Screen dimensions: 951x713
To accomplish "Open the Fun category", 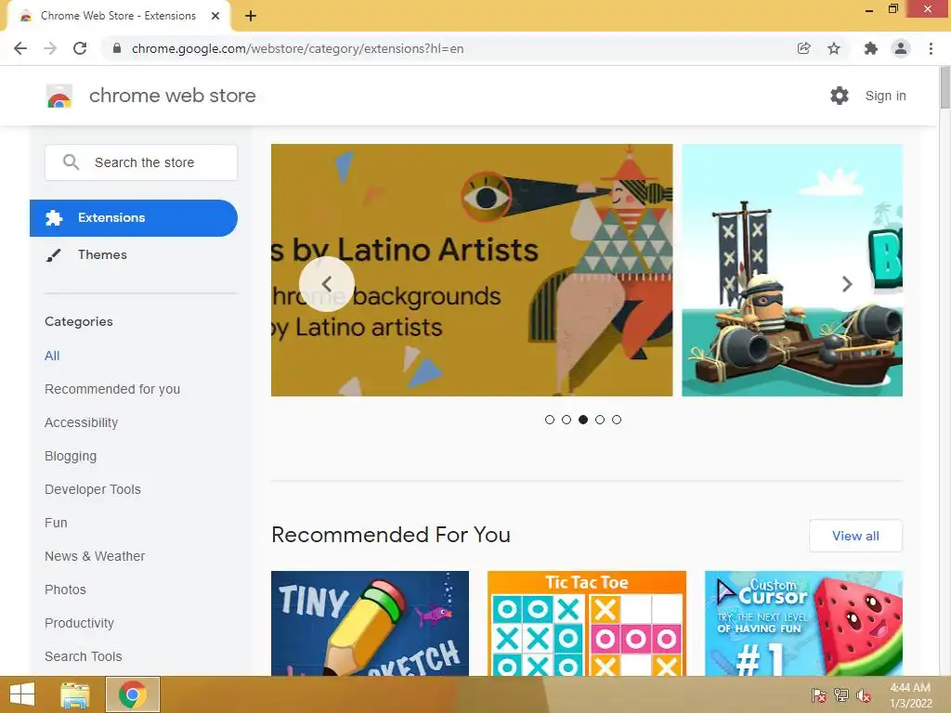I will click(x=56, y=523).
